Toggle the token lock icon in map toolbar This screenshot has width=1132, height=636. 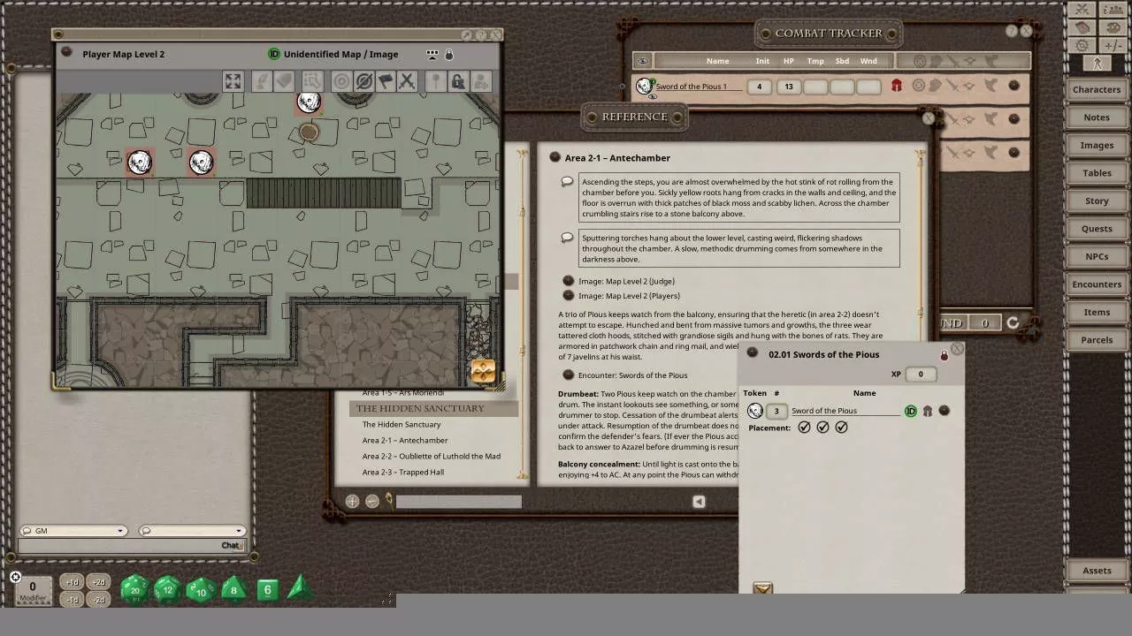457,81
